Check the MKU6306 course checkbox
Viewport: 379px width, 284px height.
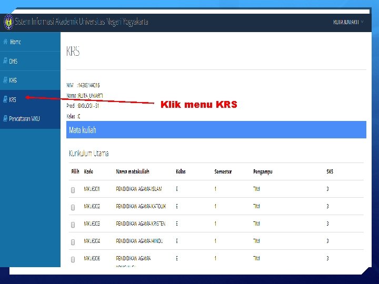coord(73,259)
